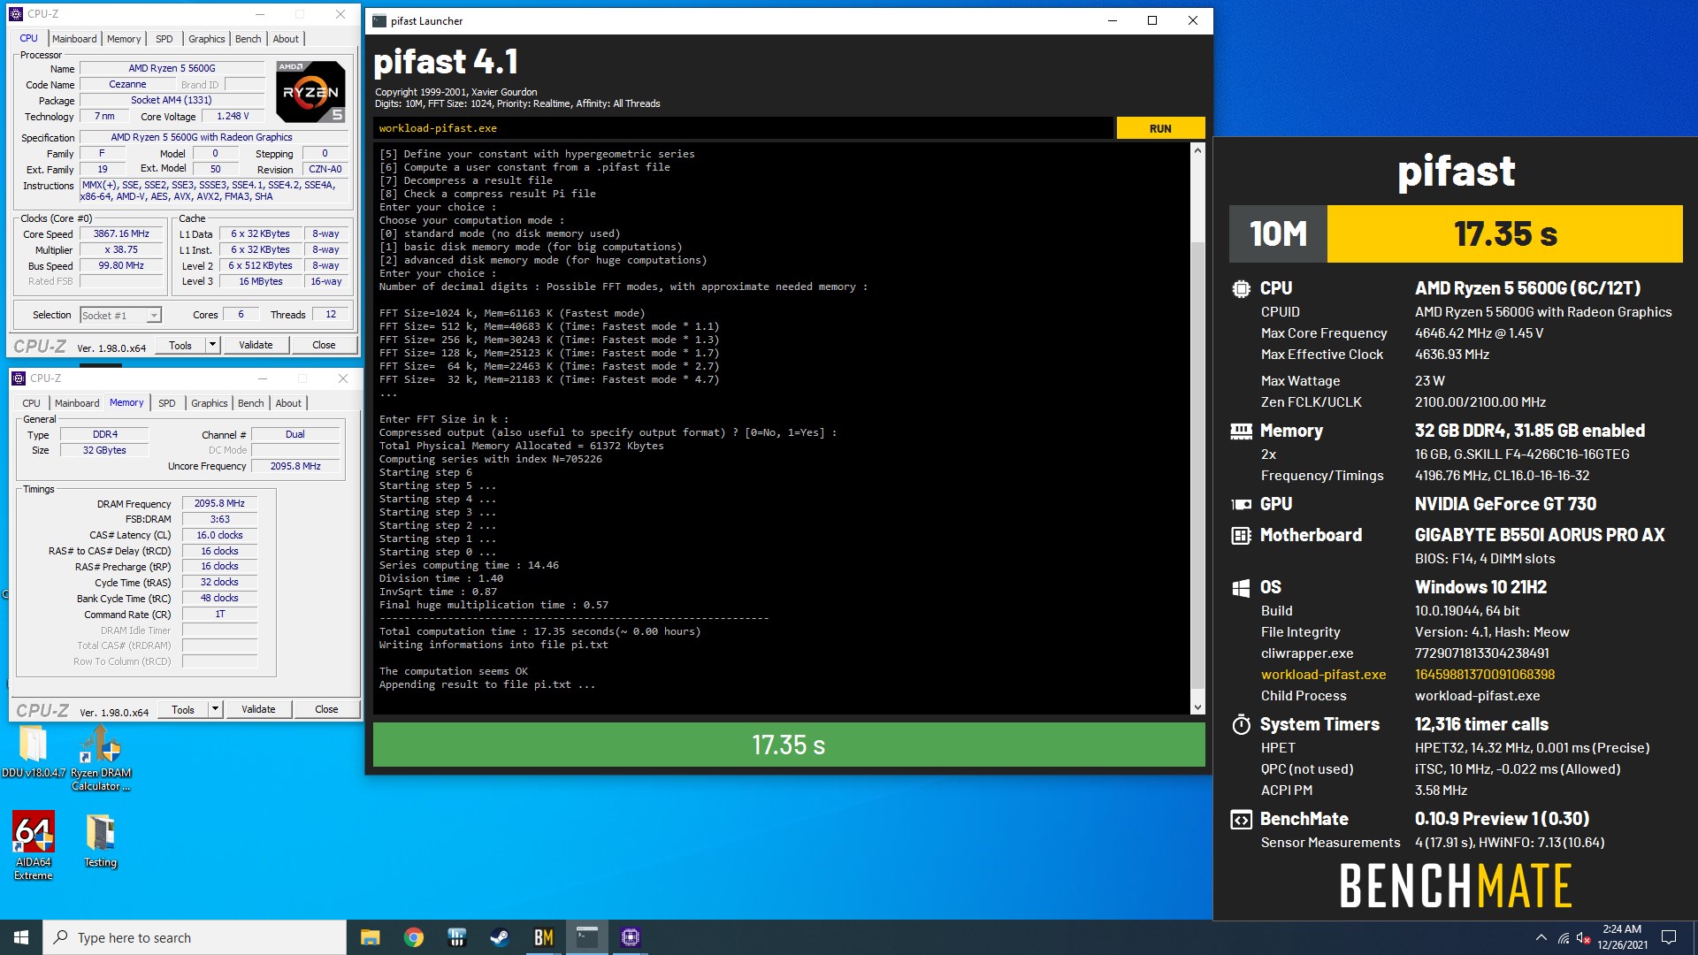Image resolution: width=1698 pixels, height=955 pixels.
Task: Open the notification center icon
Action: pyautogui.click(x=1669, y=937)
